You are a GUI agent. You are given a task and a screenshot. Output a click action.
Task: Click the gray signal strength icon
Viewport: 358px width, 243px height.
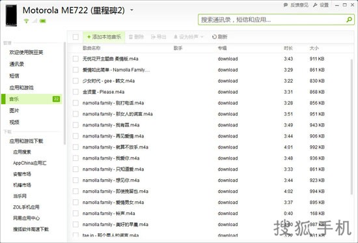coord(34,21)
